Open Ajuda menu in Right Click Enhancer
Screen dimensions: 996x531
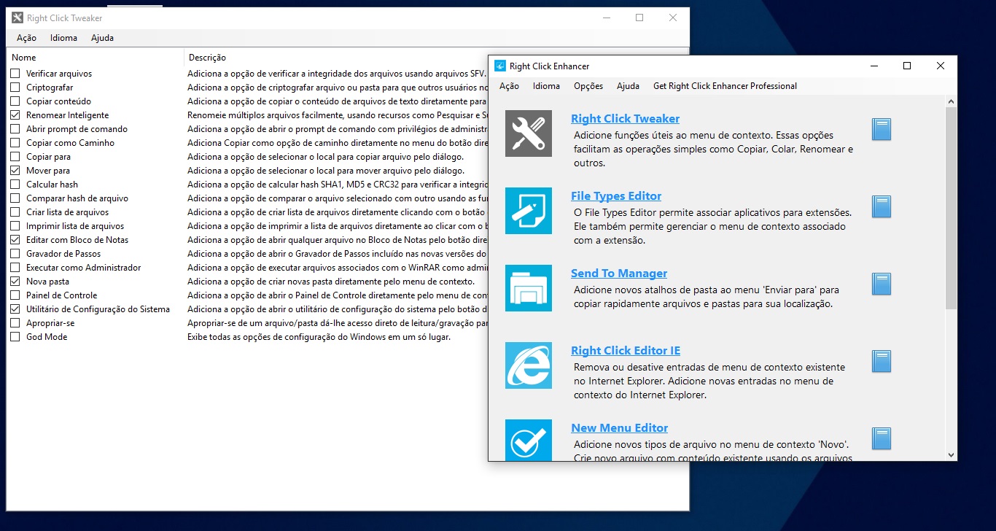(628, 86)
